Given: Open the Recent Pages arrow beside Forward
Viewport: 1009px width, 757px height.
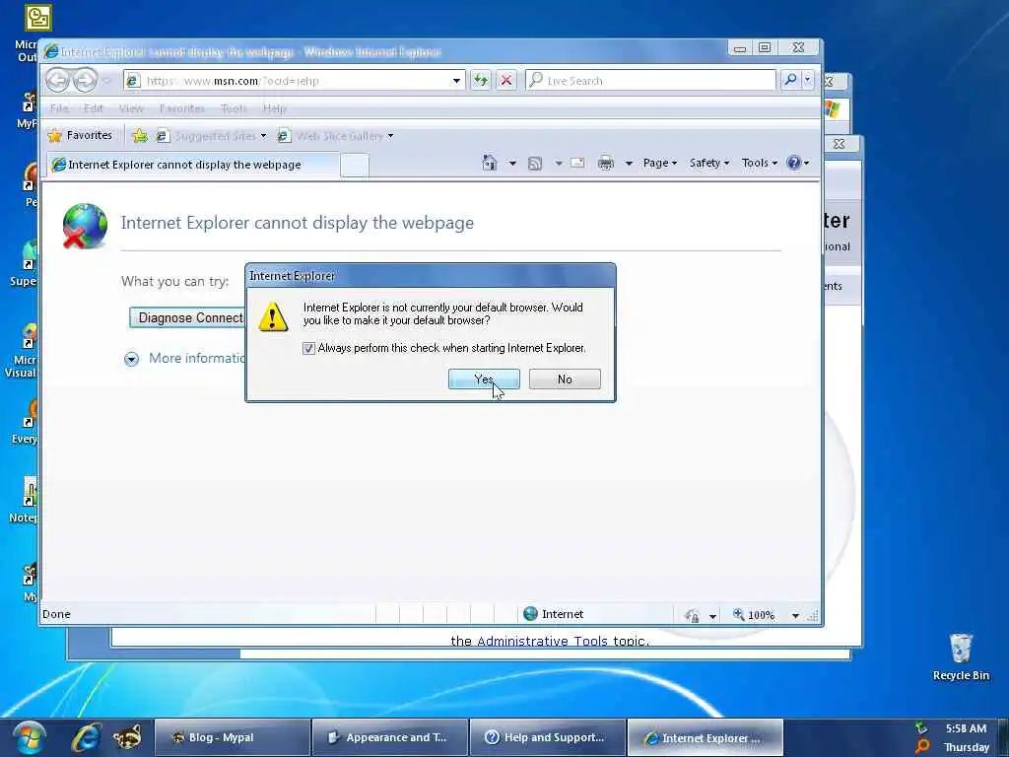Looking at the screenshot, I should click(106, 81).
